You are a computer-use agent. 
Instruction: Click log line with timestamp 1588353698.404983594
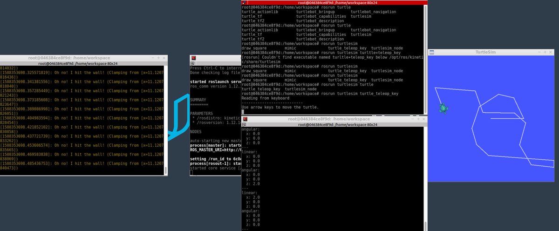(82, 118)
